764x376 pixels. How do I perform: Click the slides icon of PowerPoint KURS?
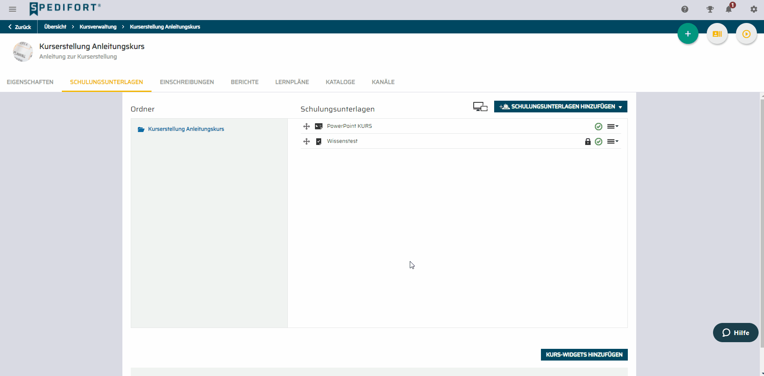[319, 126]
